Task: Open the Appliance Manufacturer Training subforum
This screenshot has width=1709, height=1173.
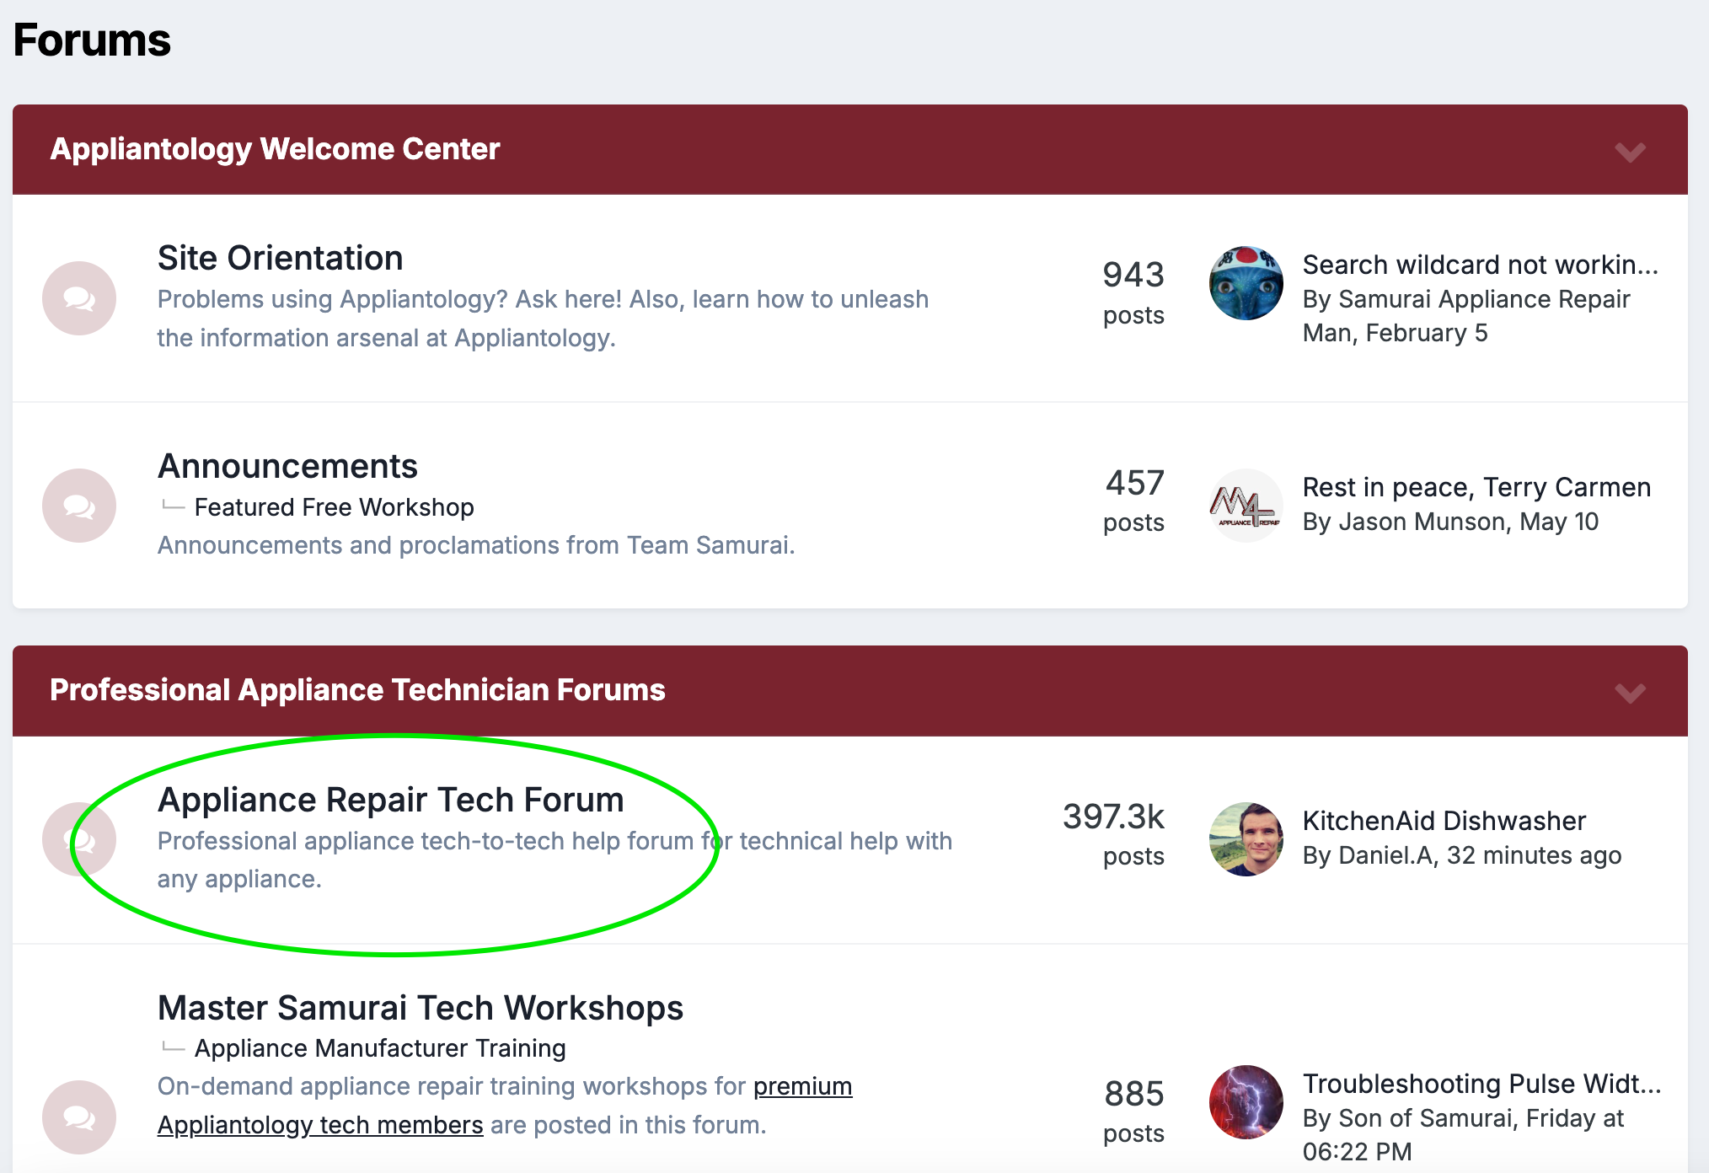Action: tap(380, 1048)
